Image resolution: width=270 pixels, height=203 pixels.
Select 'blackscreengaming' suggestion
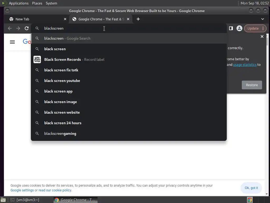pos(129,133)
